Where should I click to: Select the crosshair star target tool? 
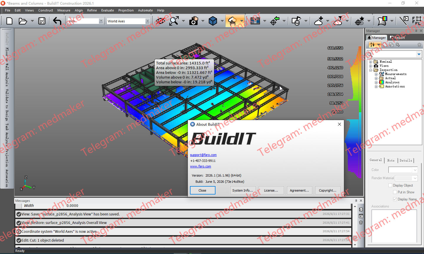click(x=360, y=21)
